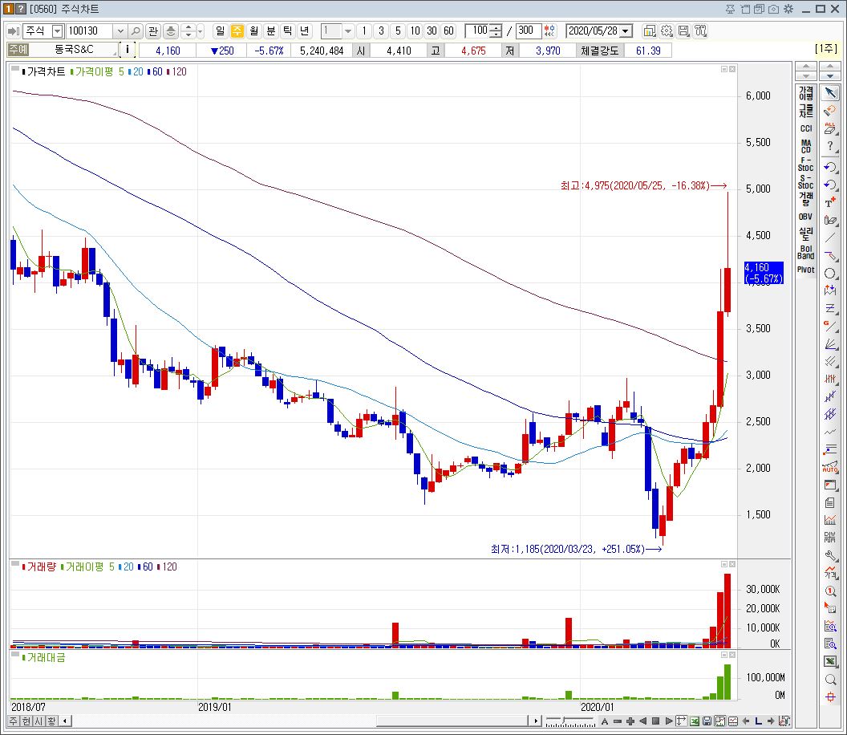The image size is (847, 735).
Task: Click the up/down stepper next to 관 button
Action: [x=188, y=31]
